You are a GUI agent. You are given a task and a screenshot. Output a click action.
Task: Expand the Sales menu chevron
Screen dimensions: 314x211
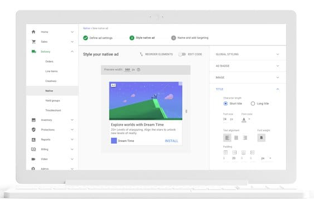pyautogui.click(x=73, y=42)
